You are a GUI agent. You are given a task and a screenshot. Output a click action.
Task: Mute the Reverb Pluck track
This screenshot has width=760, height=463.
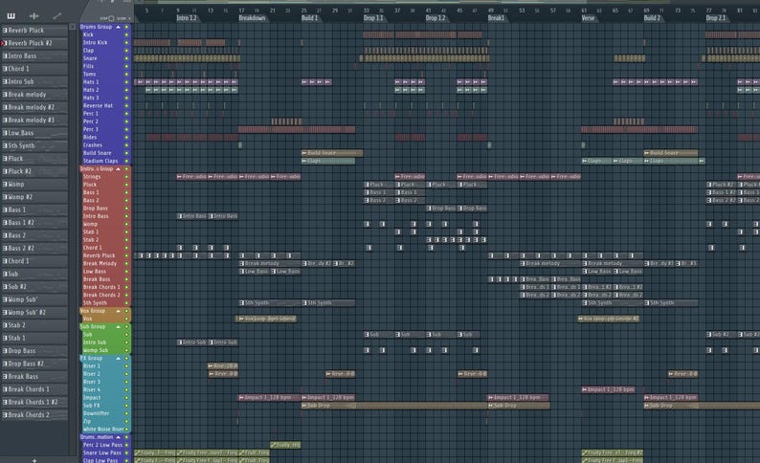tap(126, 255)
